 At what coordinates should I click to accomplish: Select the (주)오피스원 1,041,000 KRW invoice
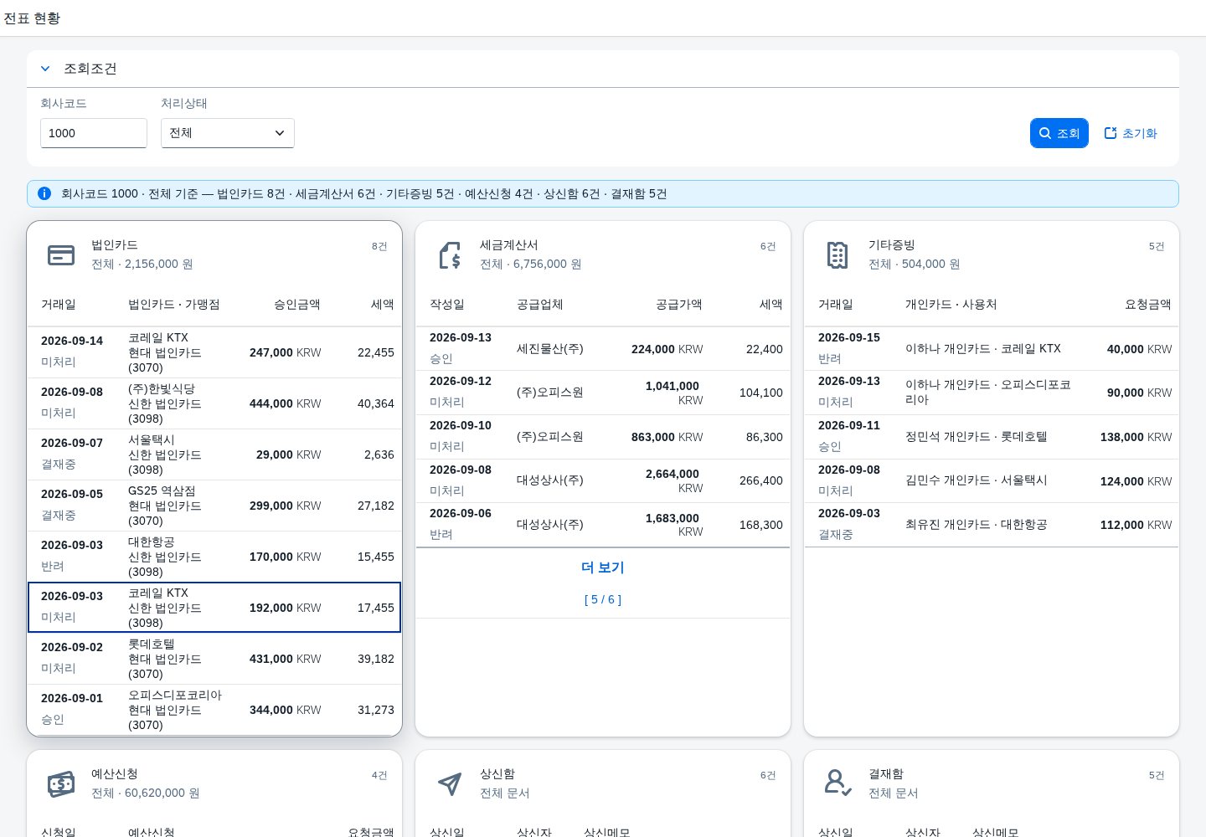603,393
